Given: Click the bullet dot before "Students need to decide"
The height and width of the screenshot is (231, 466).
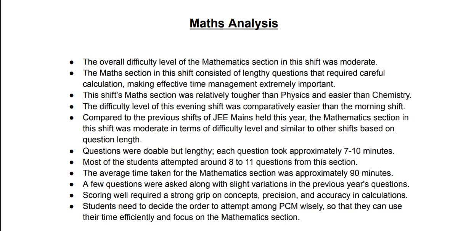Looking at the screenshot, I should coord(72,207).
